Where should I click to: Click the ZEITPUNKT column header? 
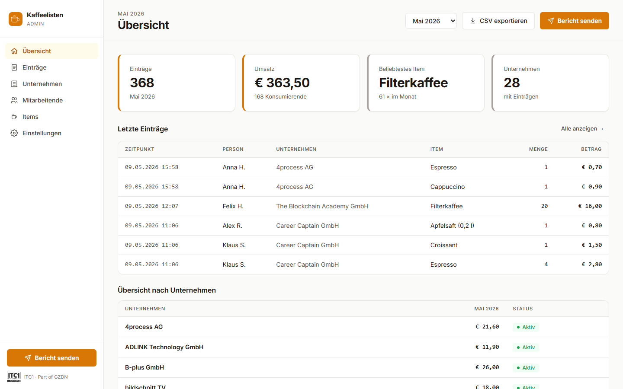click(140, 149)
